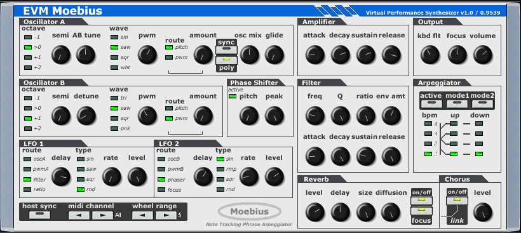The height and width of the screenshot is (233, 521).
Task: Select the >0 octave LED in Oscillator B
Action: tap(28, 108)
